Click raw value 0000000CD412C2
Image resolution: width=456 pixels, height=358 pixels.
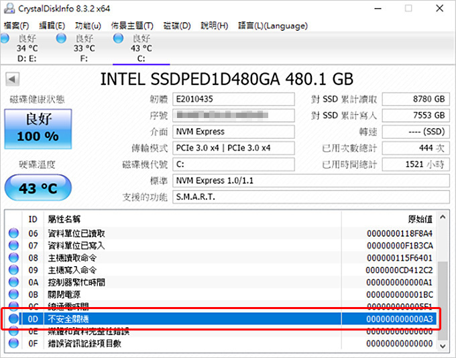(x=399, y=270)
